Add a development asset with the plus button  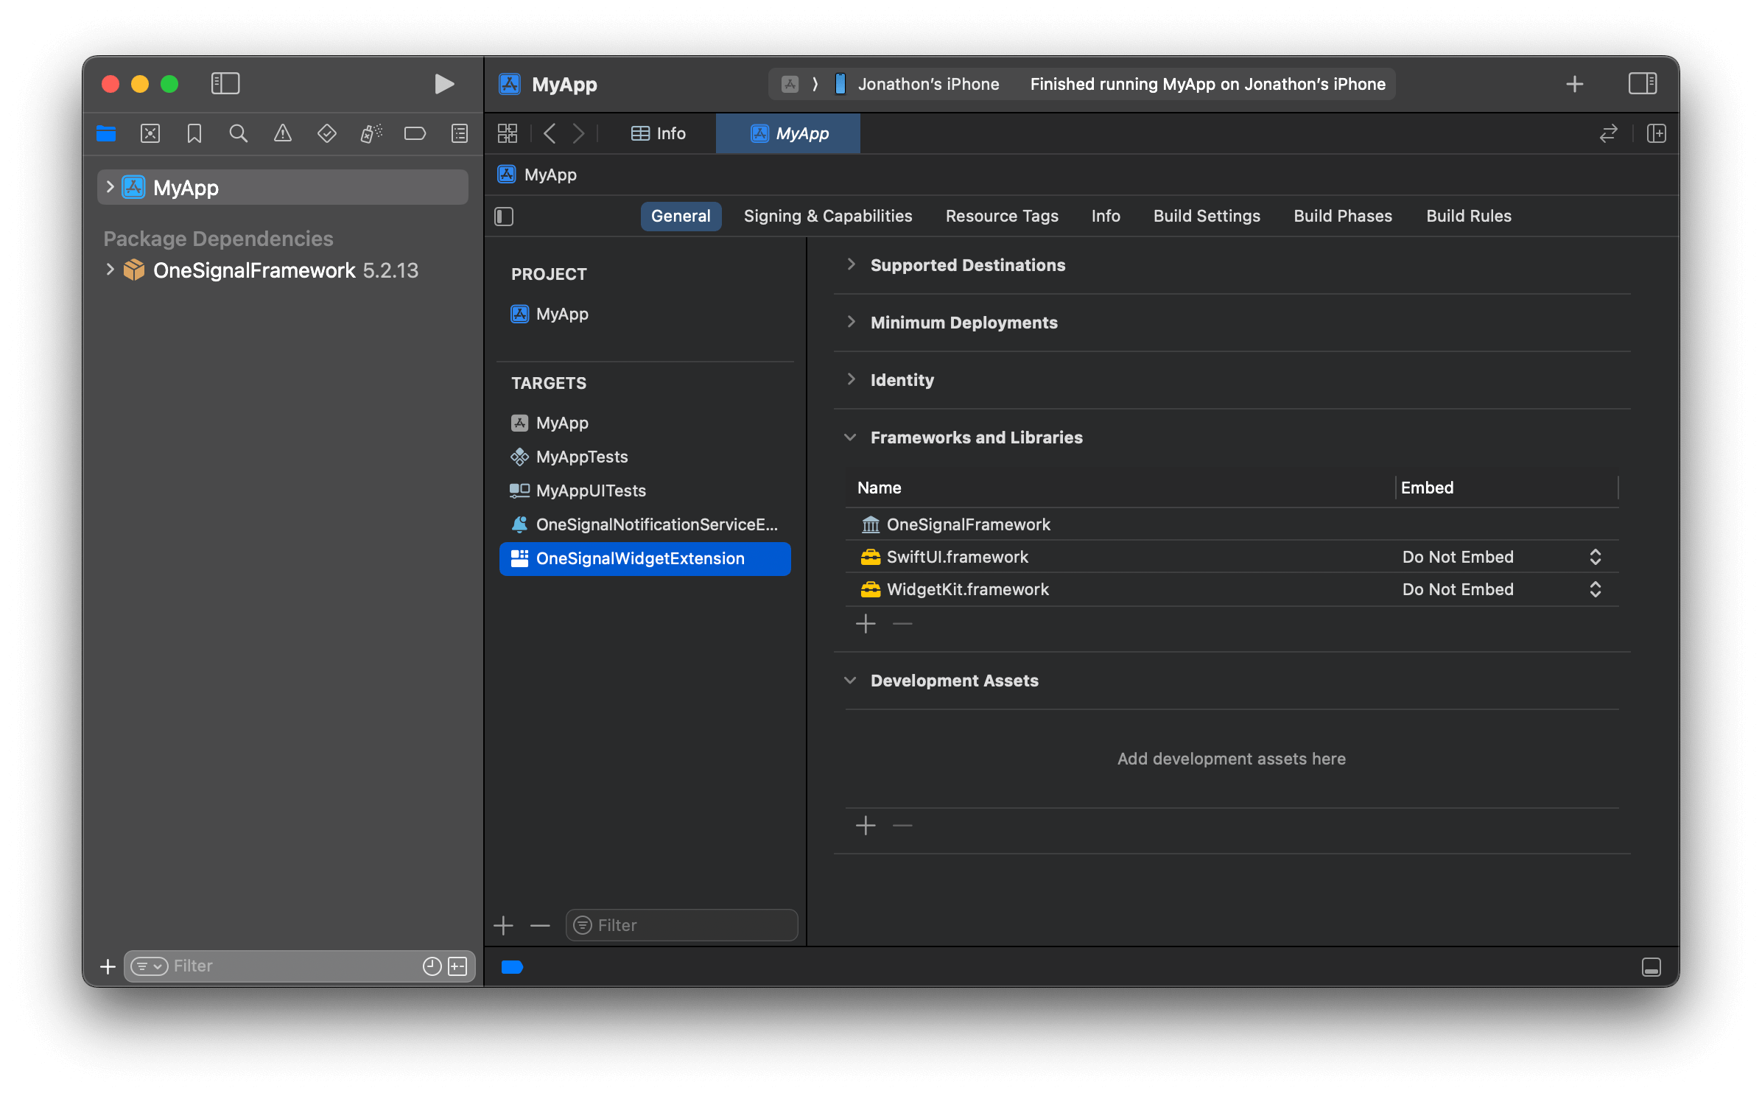(x=866, y=826)
